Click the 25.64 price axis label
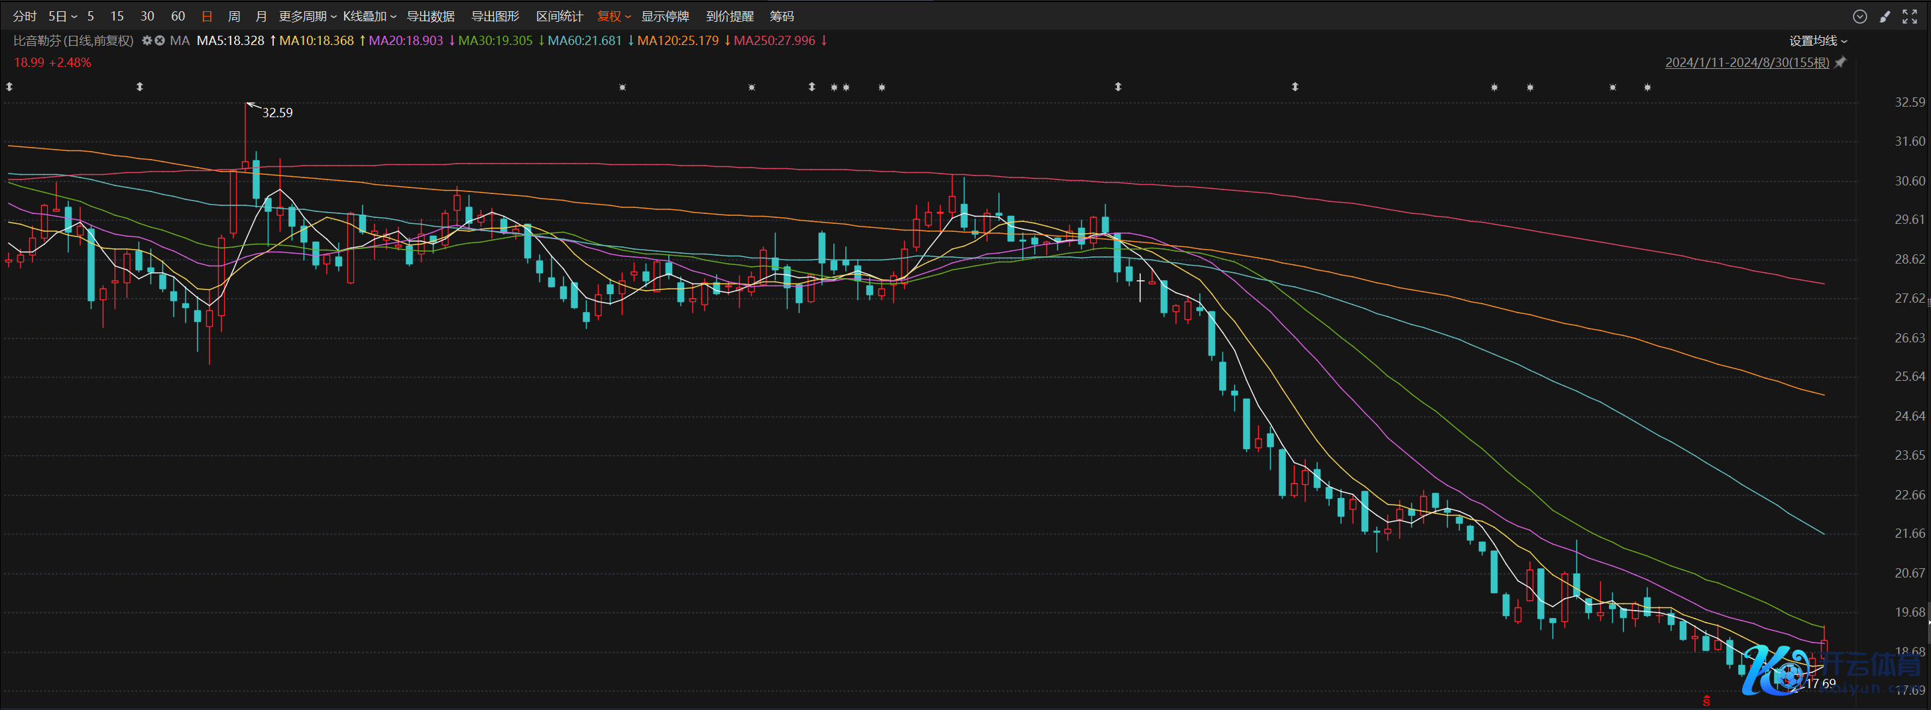 [1909, 377]
